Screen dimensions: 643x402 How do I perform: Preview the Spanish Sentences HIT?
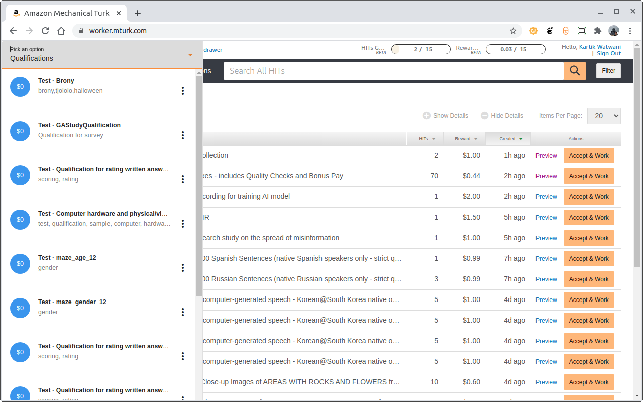coord(546,259)
